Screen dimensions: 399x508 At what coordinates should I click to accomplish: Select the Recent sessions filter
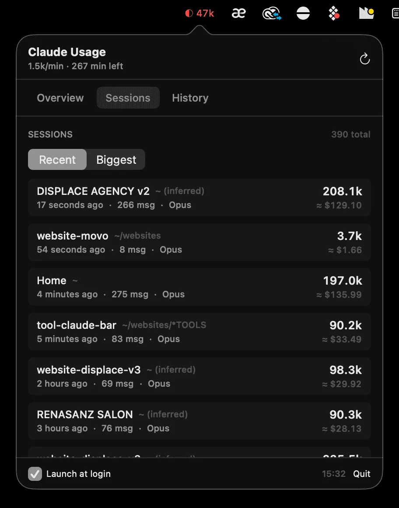pos(57,159)
